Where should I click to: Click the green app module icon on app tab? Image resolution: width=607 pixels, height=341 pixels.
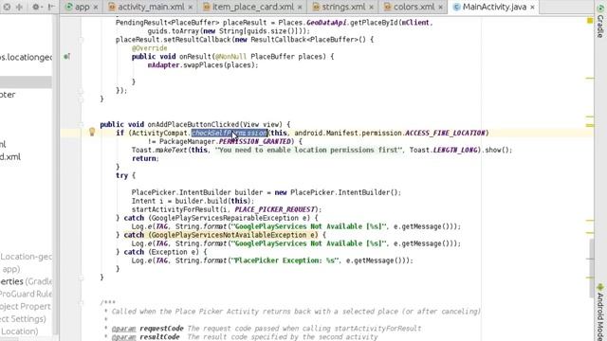pos(69,7)
